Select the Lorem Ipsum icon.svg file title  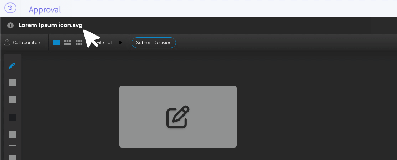[x=50, y=25]
